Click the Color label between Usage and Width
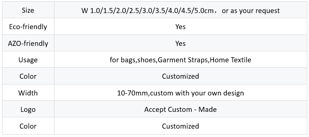Viewport: 309px width, 137px height. tap(28, 76)
